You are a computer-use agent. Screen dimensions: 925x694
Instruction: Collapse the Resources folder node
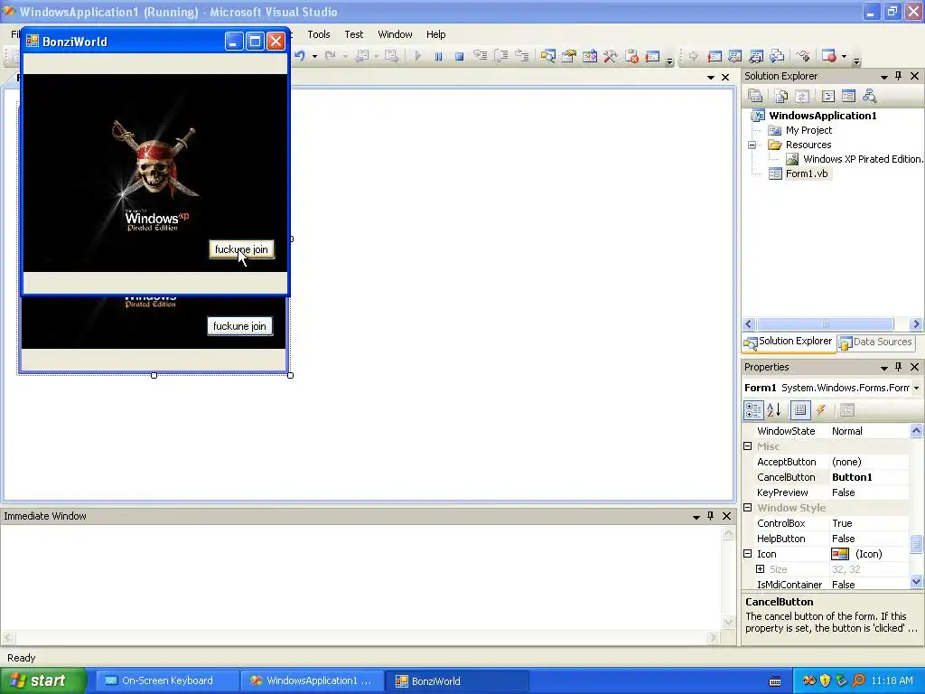pos(752,145)
